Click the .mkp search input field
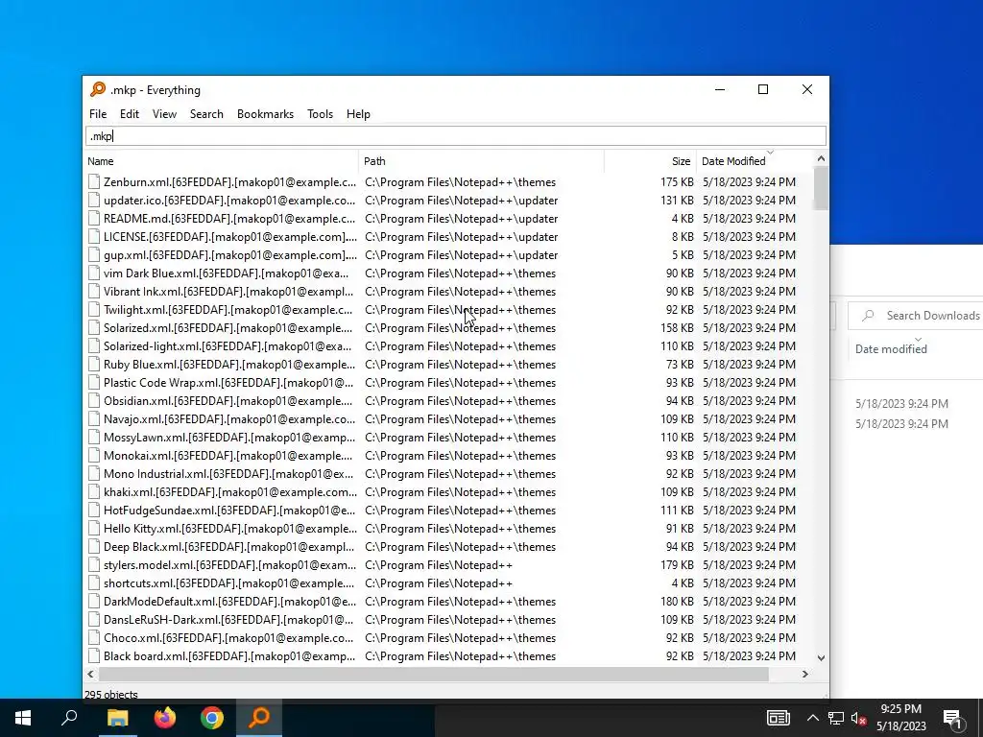Screen dimensions: 983x737 (x=456, y=136)
